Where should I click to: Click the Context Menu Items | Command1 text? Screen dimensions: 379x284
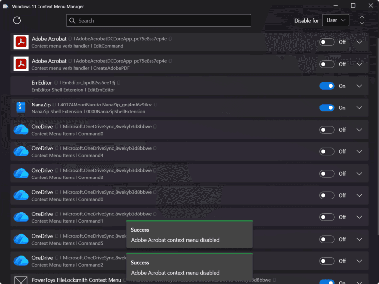[67, 221]
